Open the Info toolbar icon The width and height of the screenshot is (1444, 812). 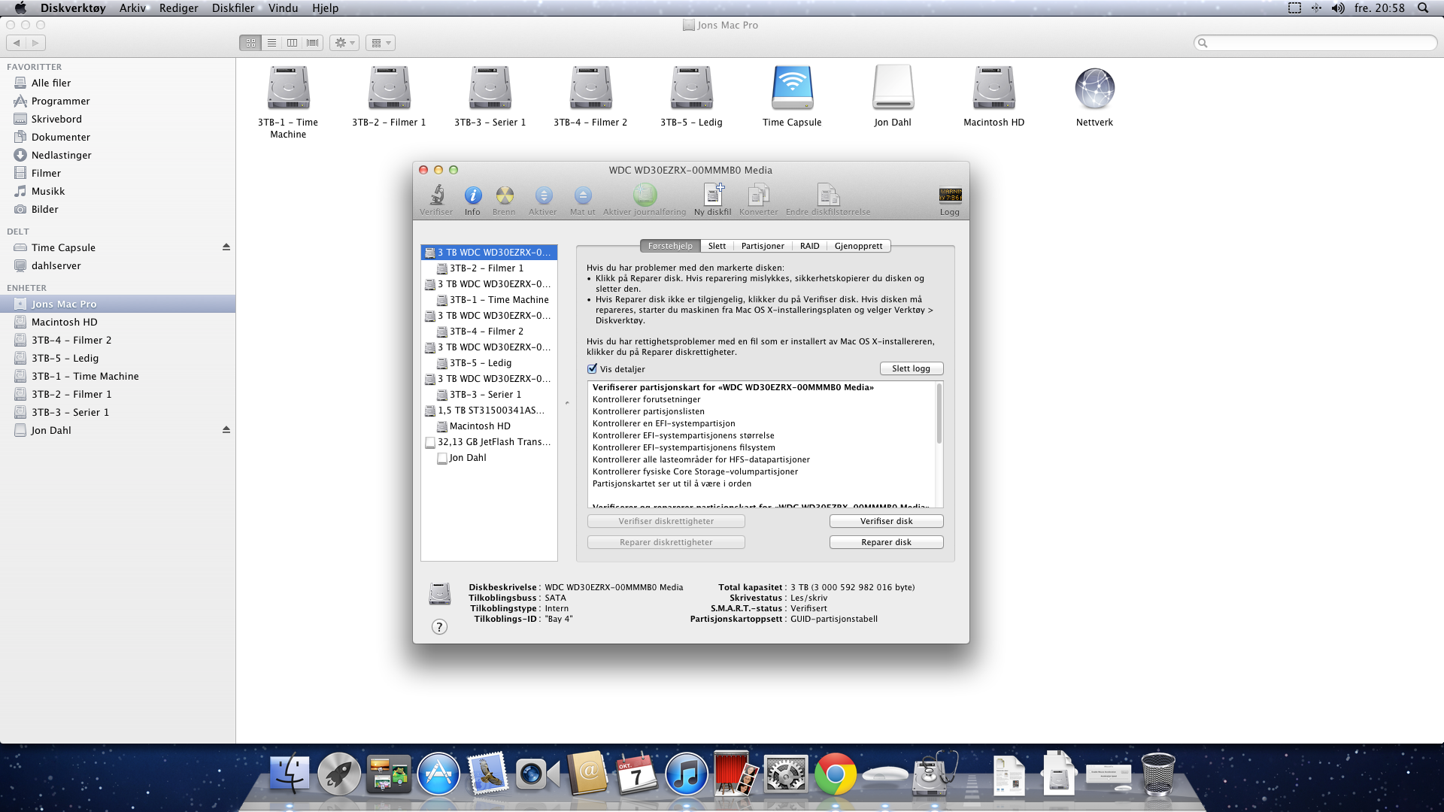click(x=472, y=200)
